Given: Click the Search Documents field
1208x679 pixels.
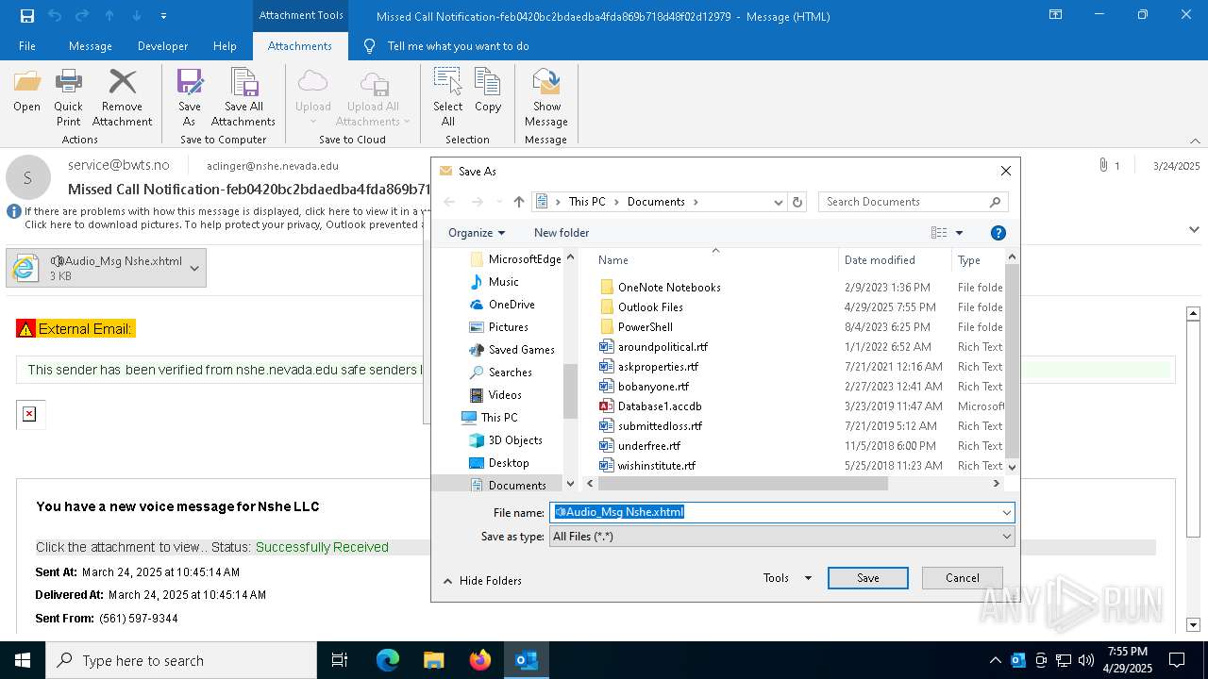Looking at the screenshot, I should 912,202.
